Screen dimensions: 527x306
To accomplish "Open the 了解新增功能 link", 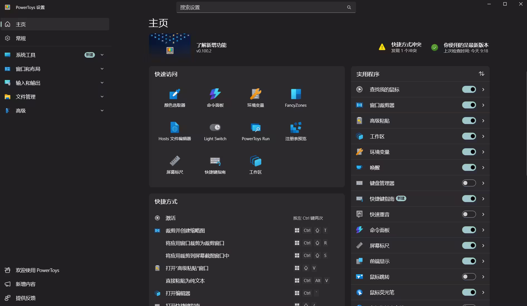I will pyautogui.click(x=211, y=45).
